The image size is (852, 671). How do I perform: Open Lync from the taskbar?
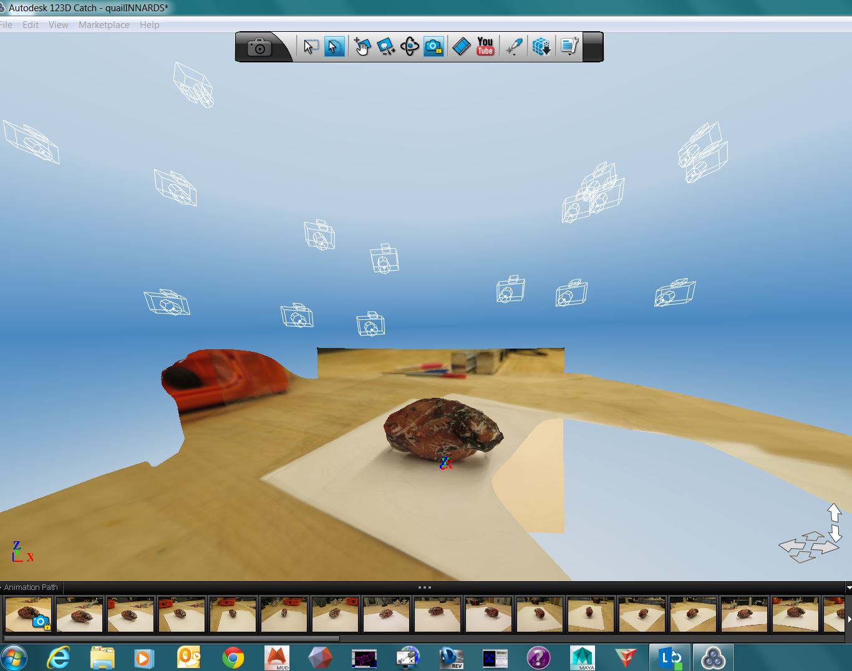(670, 658)
